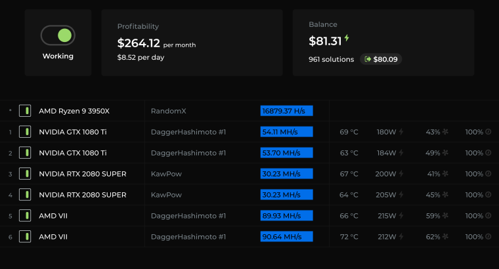
Task: Click power bolt icon next to 212W
Action: (x=401, y=237)
